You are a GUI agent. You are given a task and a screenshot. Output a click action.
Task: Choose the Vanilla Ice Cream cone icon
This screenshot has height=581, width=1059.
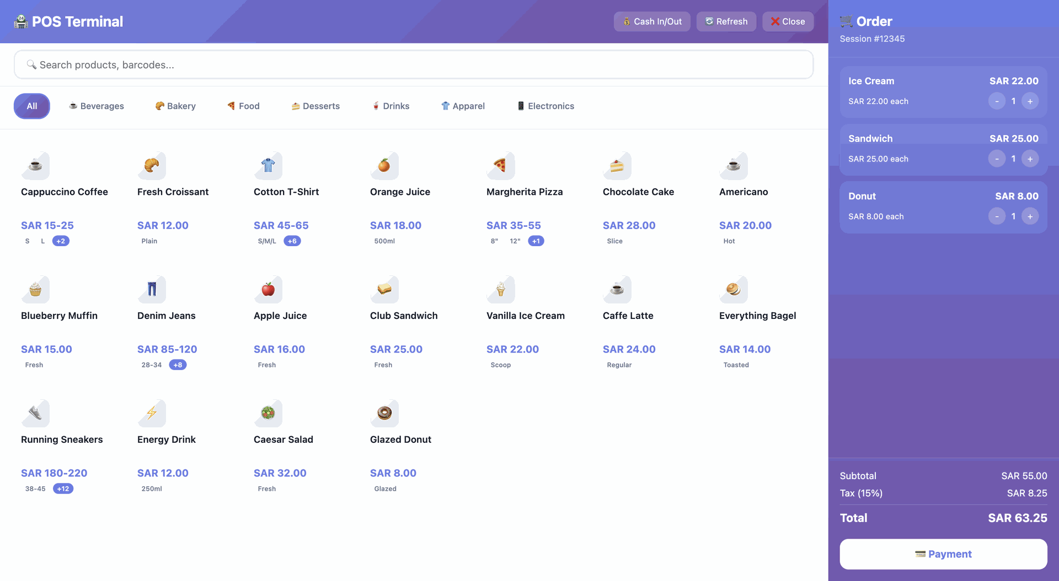point(500,289)
